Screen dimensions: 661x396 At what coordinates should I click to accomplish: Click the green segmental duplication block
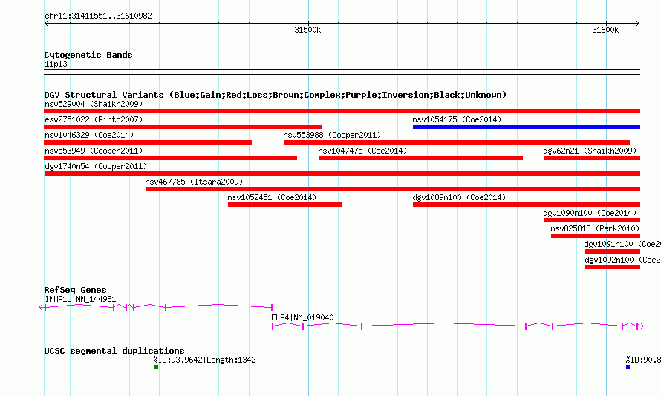tap(156, 367)
